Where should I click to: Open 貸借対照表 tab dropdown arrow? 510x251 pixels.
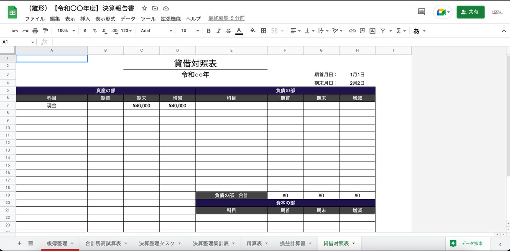(x=354, y=243)
